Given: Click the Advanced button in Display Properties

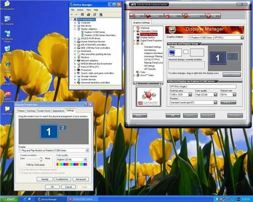Looking at the screenshot, I should (80, 179).
